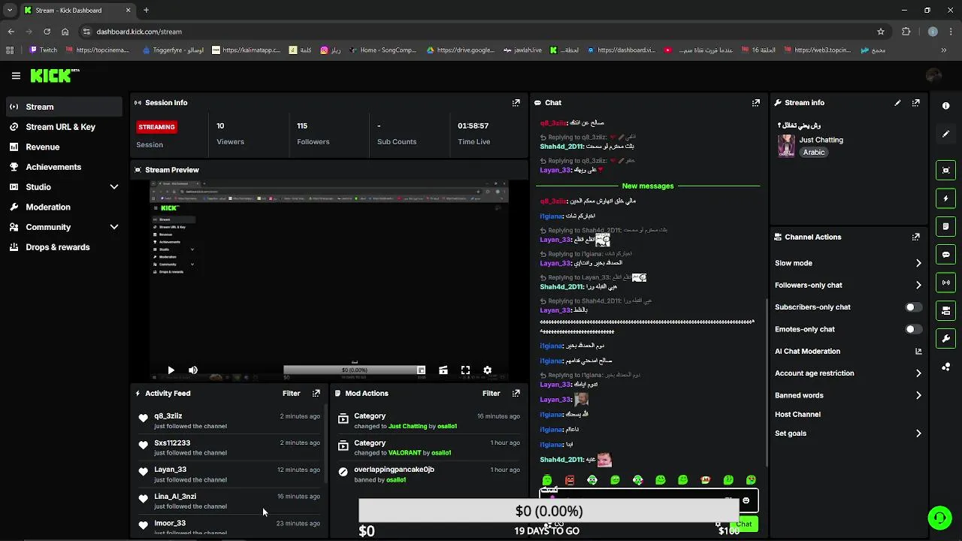Image resolution: width=962 pixels, height=541 pixels.
Task: Click the red angry emote
Action: point(570,480)
